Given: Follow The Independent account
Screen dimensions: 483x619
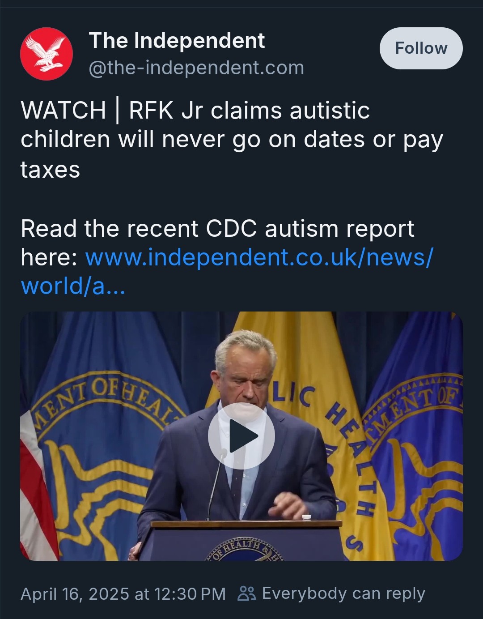Looking at the screenshot, I should click(x=421, y=48).
